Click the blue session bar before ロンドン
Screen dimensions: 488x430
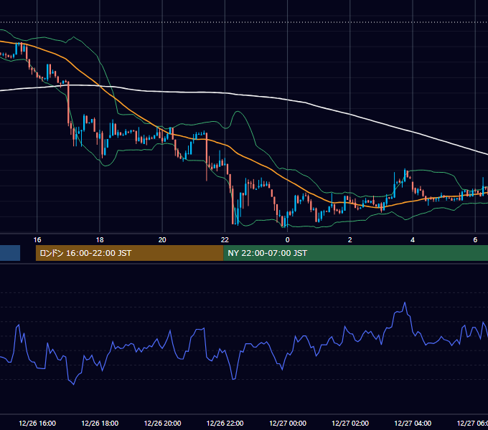click(x=10, y=253)
